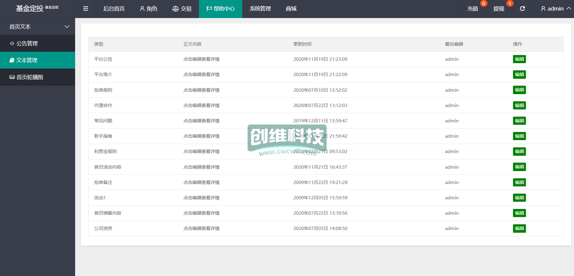Viewport: 574px width, 276px height.
Task: Open the 角色 role menu
Action: [148, 9]
